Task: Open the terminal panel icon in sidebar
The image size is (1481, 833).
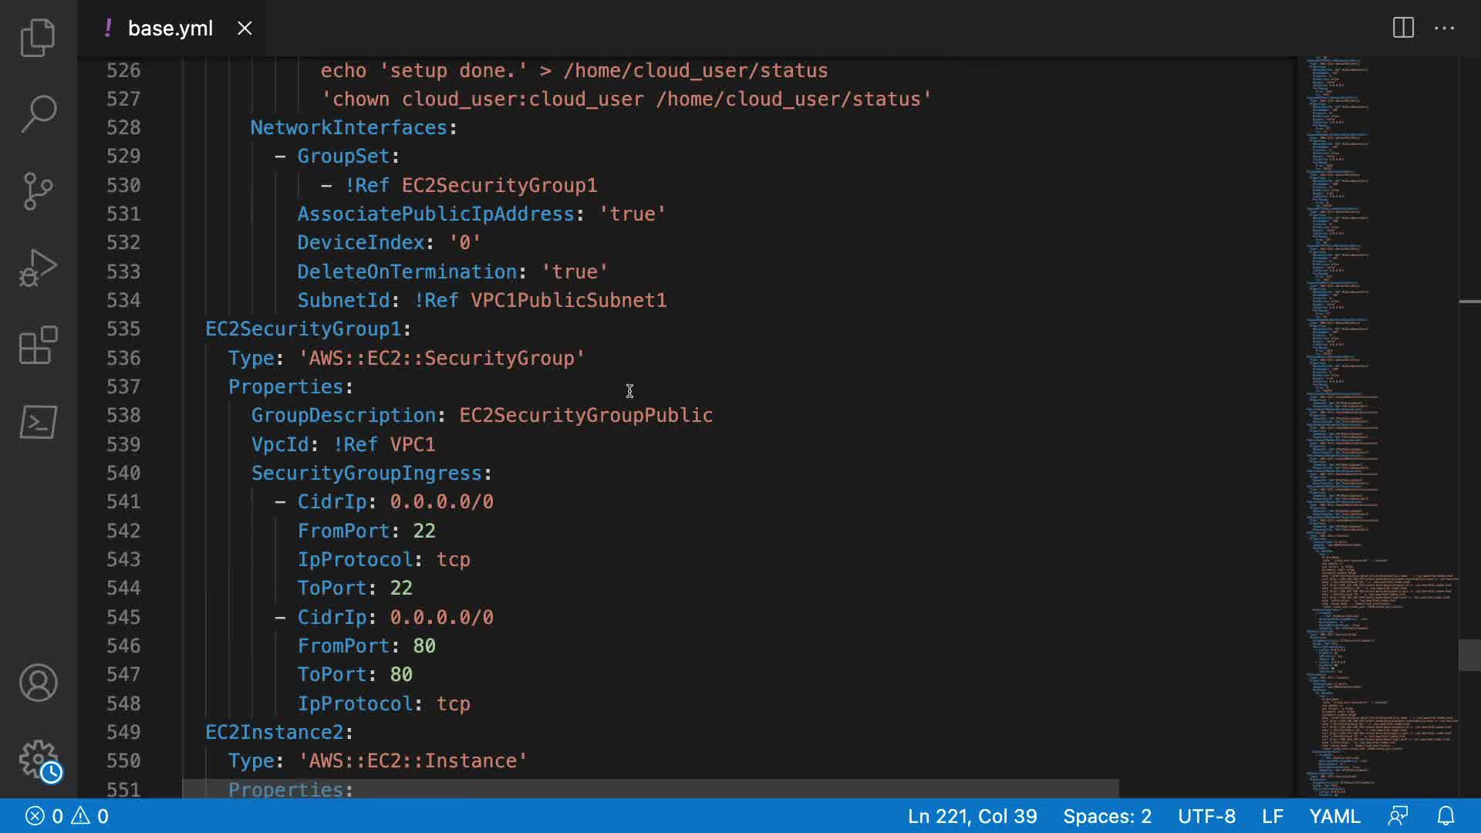Action: (x=38, y=422)
